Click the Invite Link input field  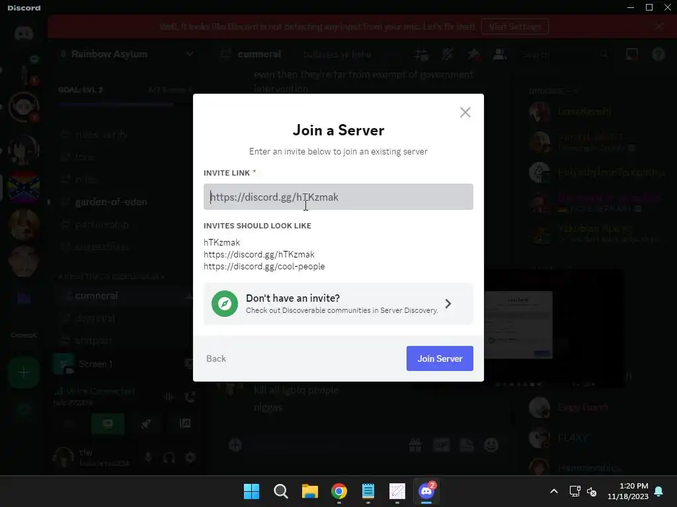click(x=338, y=197)
